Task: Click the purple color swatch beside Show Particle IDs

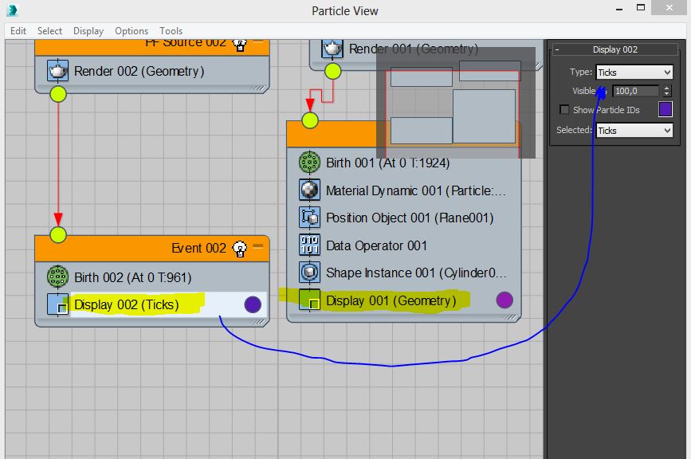Action: tap(665, 110)
